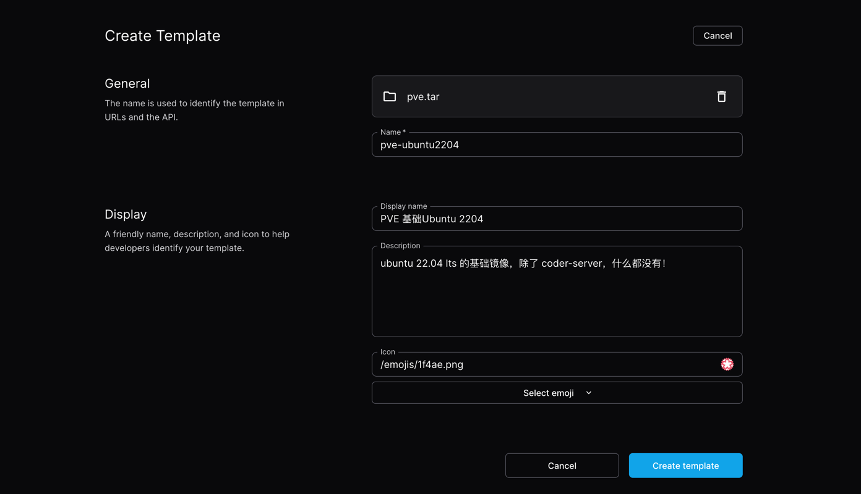Click the Display section heading
Viewport: 861px width, 494px height.
click(x=126, y=214)
